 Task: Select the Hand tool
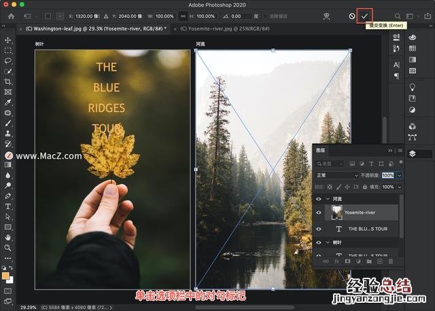pos(7,238)
